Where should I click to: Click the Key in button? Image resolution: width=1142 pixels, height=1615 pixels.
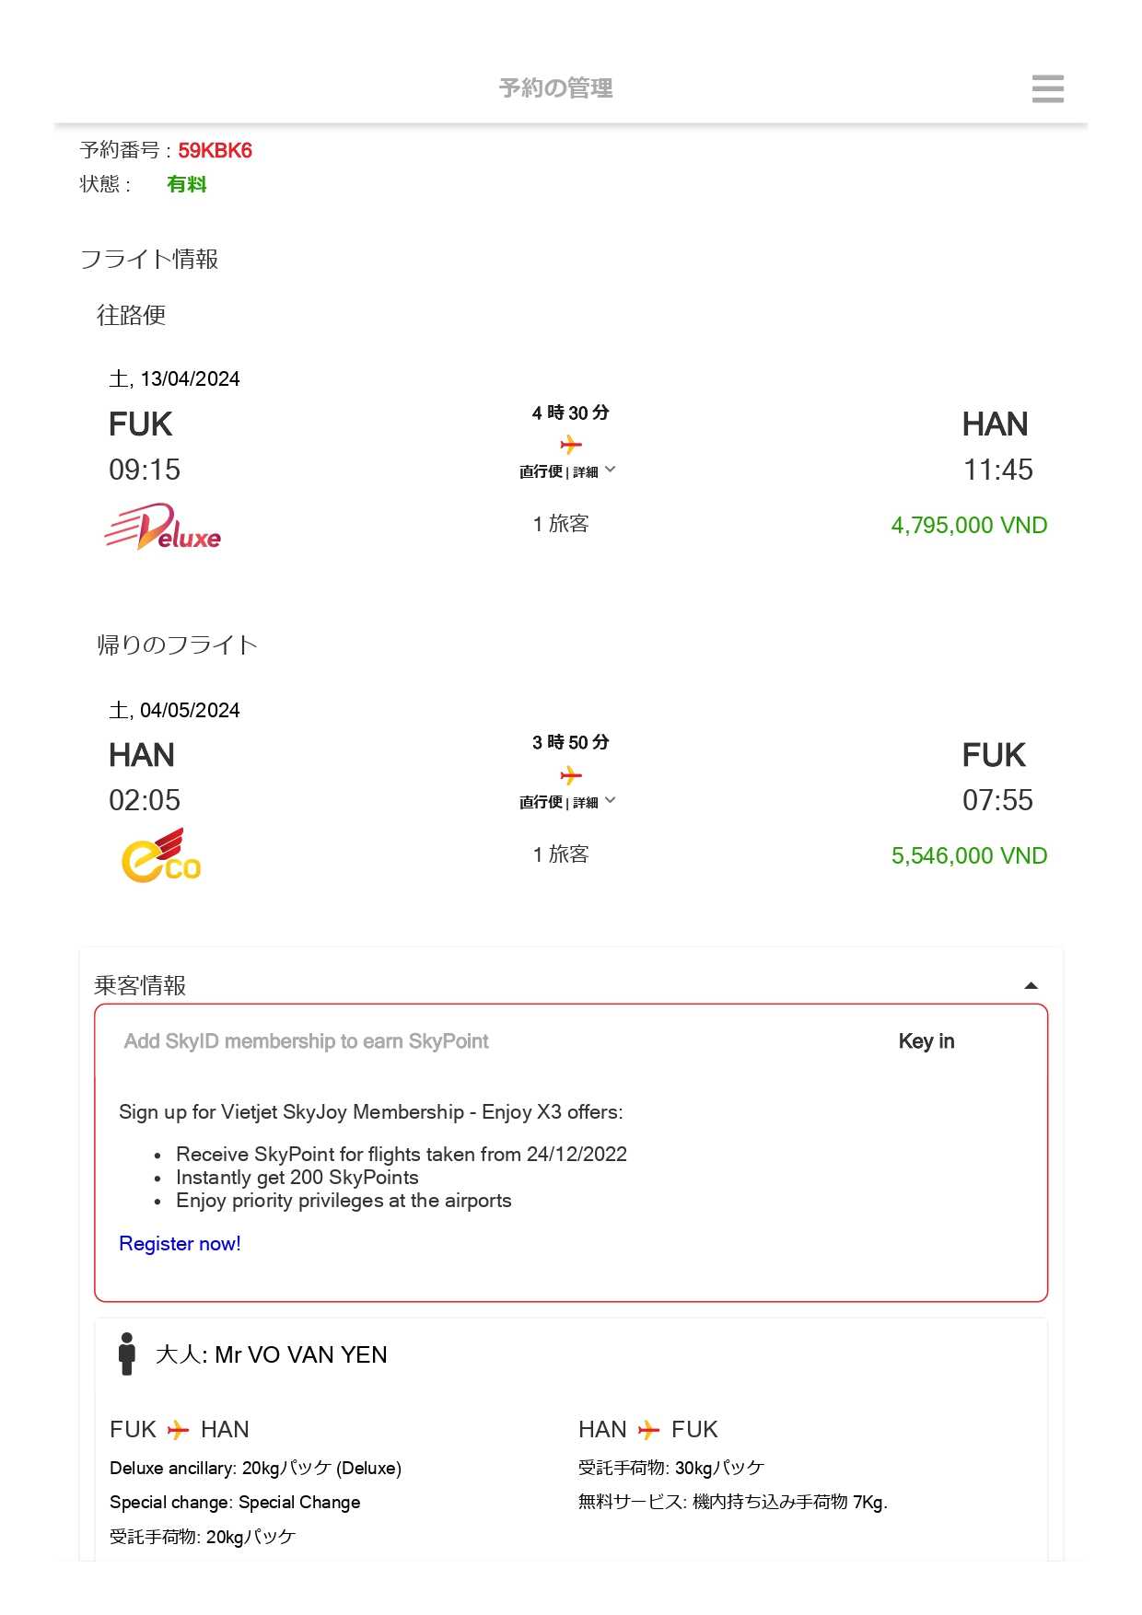point(926,1041)
